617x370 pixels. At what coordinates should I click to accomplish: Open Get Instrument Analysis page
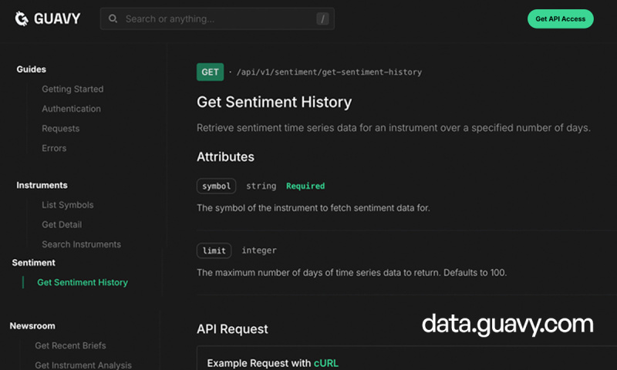[x=83, y=365]
